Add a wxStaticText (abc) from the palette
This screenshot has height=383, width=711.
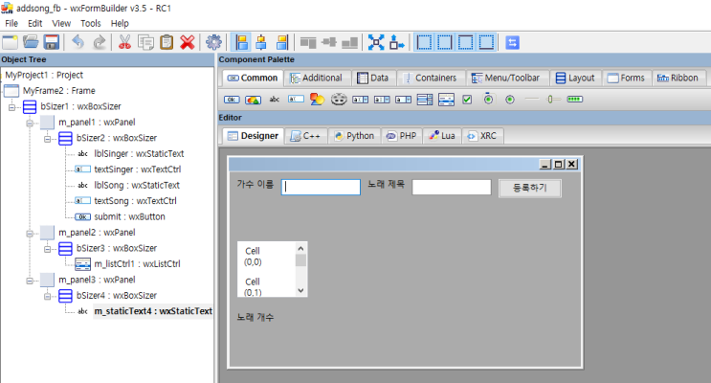(x=275, y=100)
